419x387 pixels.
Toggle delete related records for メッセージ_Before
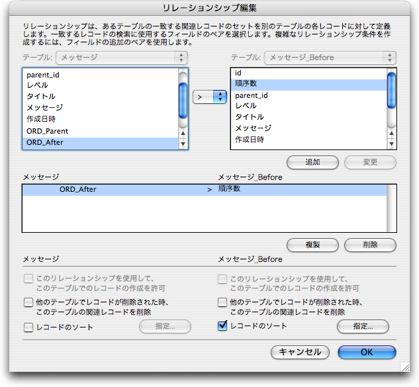[223, 302]
